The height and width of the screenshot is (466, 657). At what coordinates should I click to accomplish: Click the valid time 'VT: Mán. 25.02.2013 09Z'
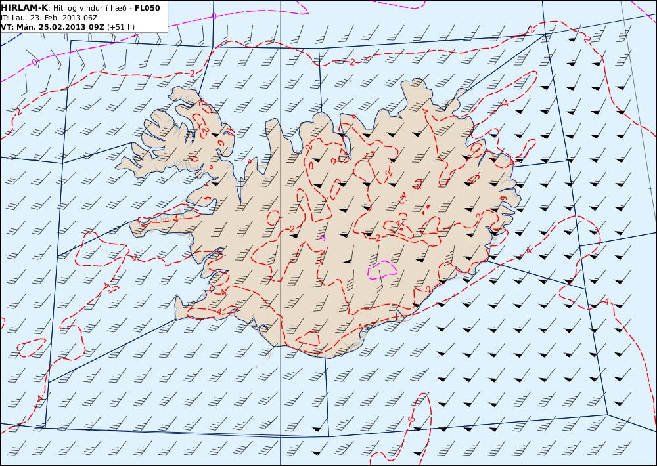click(x=53, y=27)
